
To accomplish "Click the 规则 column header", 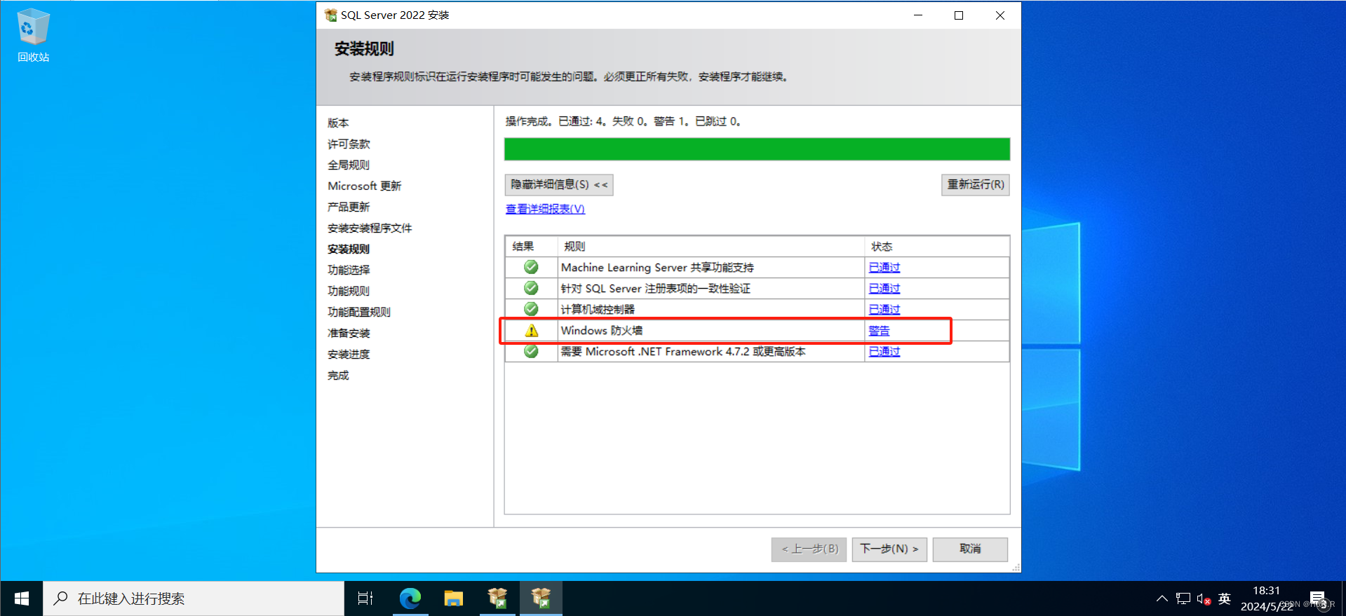I will (x=711, y=247).
